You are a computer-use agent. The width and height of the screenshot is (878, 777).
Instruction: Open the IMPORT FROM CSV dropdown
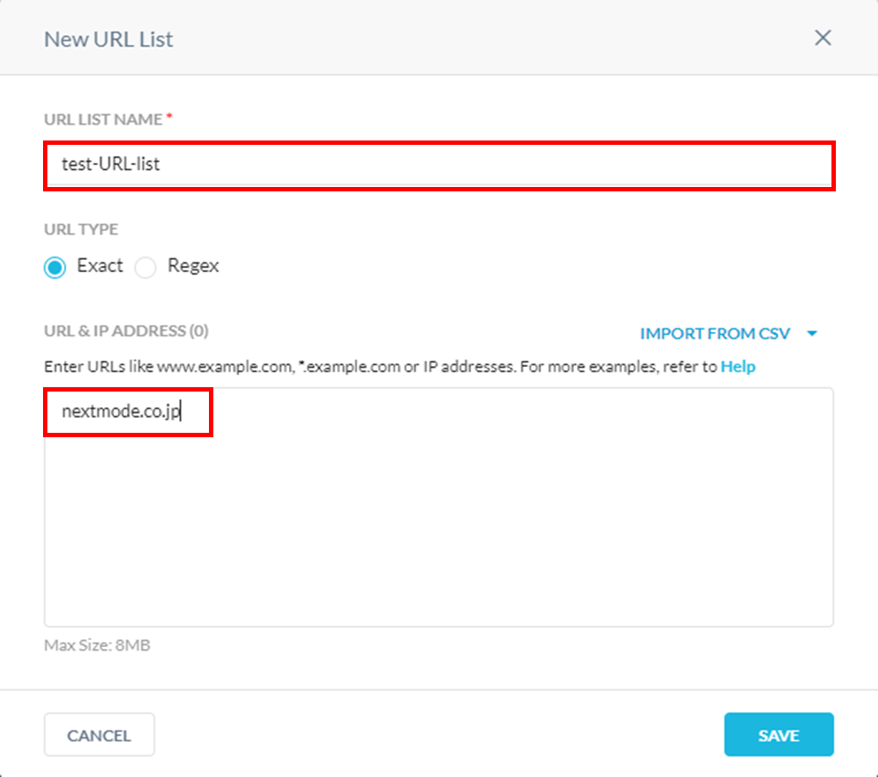coord(716,334)
